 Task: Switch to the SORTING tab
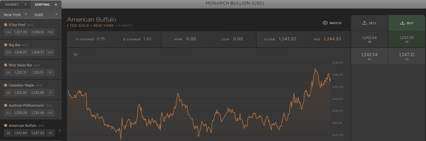click(x=42, y=5)
